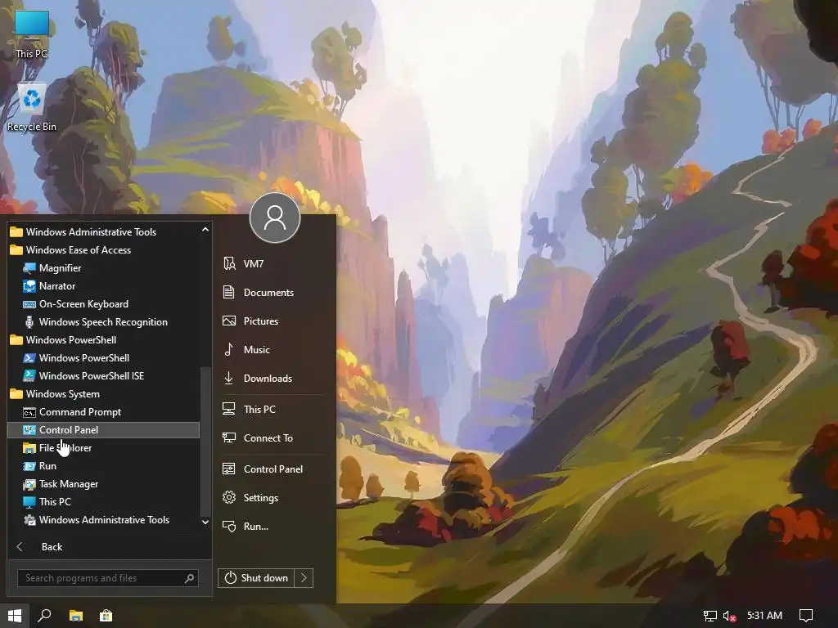Open File Explorer from programs list

click(103, 448)
